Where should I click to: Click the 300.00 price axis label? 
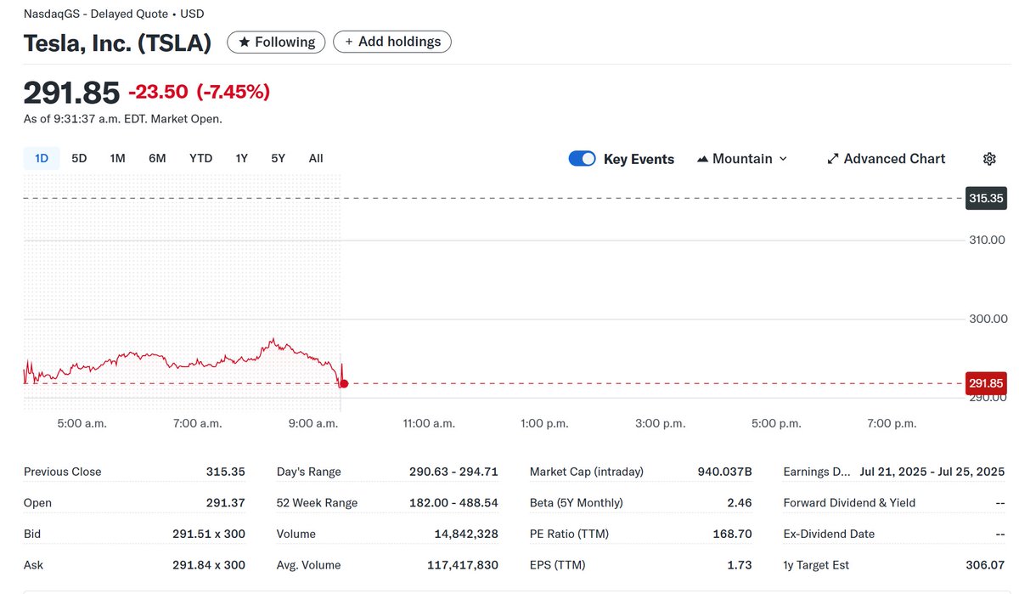pyautogui.click(x=988, y=320)
